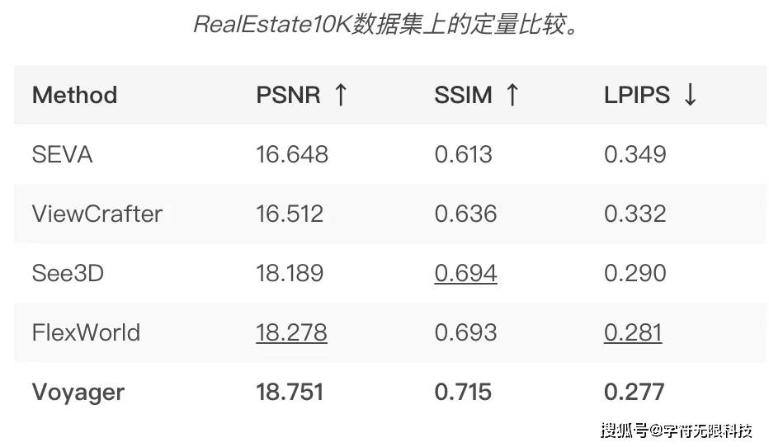Click the underlined 0.694 SSIM value

[x=465, y=274]
